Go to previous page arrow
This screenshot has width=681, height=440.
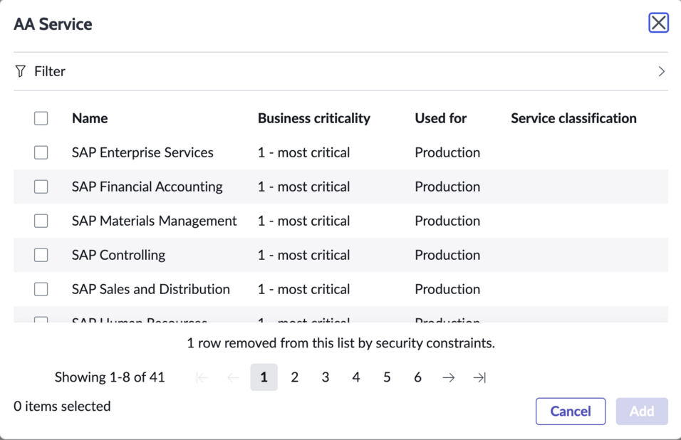(233, 377)
